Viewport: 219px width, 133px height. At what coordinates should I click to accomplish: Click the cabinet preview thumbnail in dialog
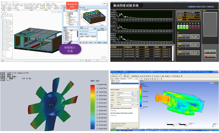pyautogui.click(x=93, y=17)
